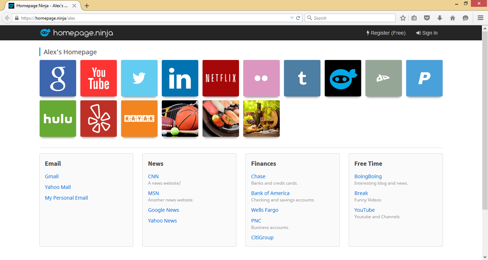Open a new browser tab
The width and height of the screenshot is (488, 260).
pos(87,6)
